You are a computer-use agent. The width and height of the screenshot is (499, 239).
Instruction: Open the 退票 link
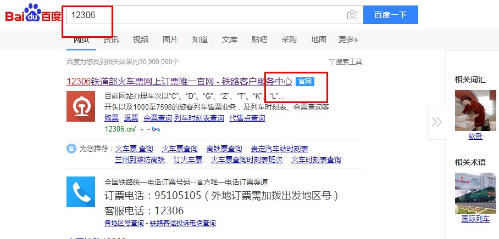131,118
